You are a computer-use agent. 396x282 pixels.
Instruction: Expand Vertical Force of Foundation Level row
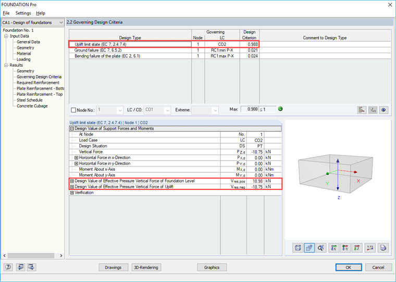click(72, 181)
